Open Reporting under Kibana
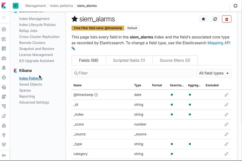242x161 pixels. point(27,96)
